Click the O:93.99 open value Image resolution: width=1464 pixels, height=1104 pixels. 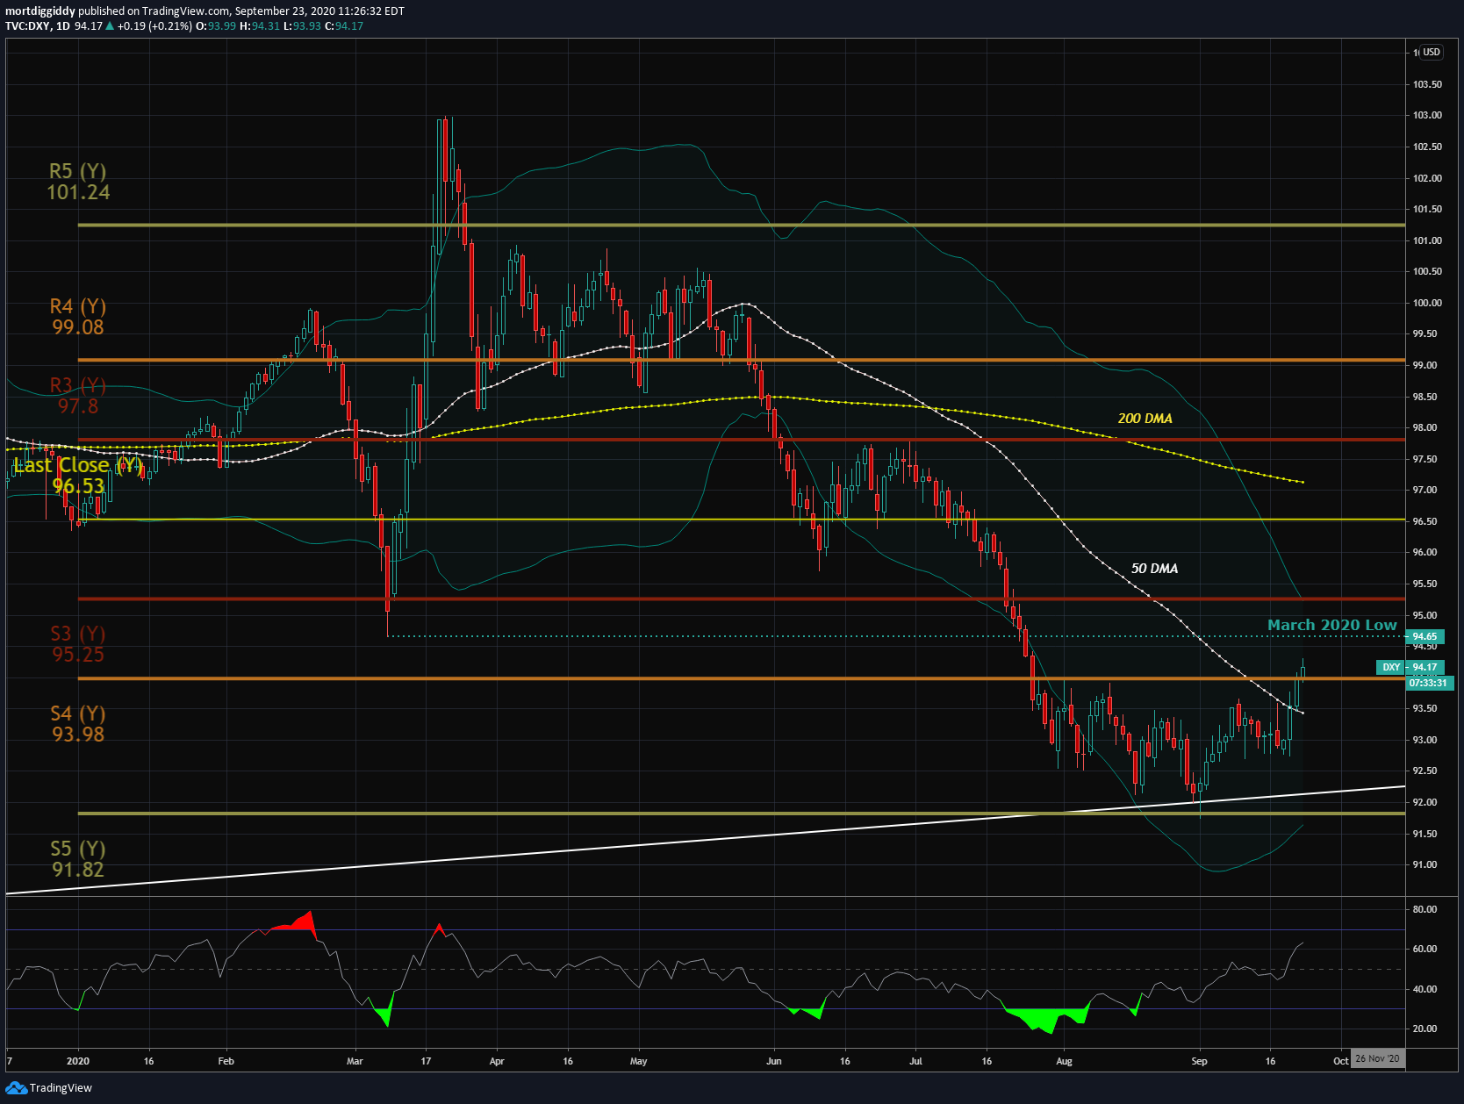216,26
